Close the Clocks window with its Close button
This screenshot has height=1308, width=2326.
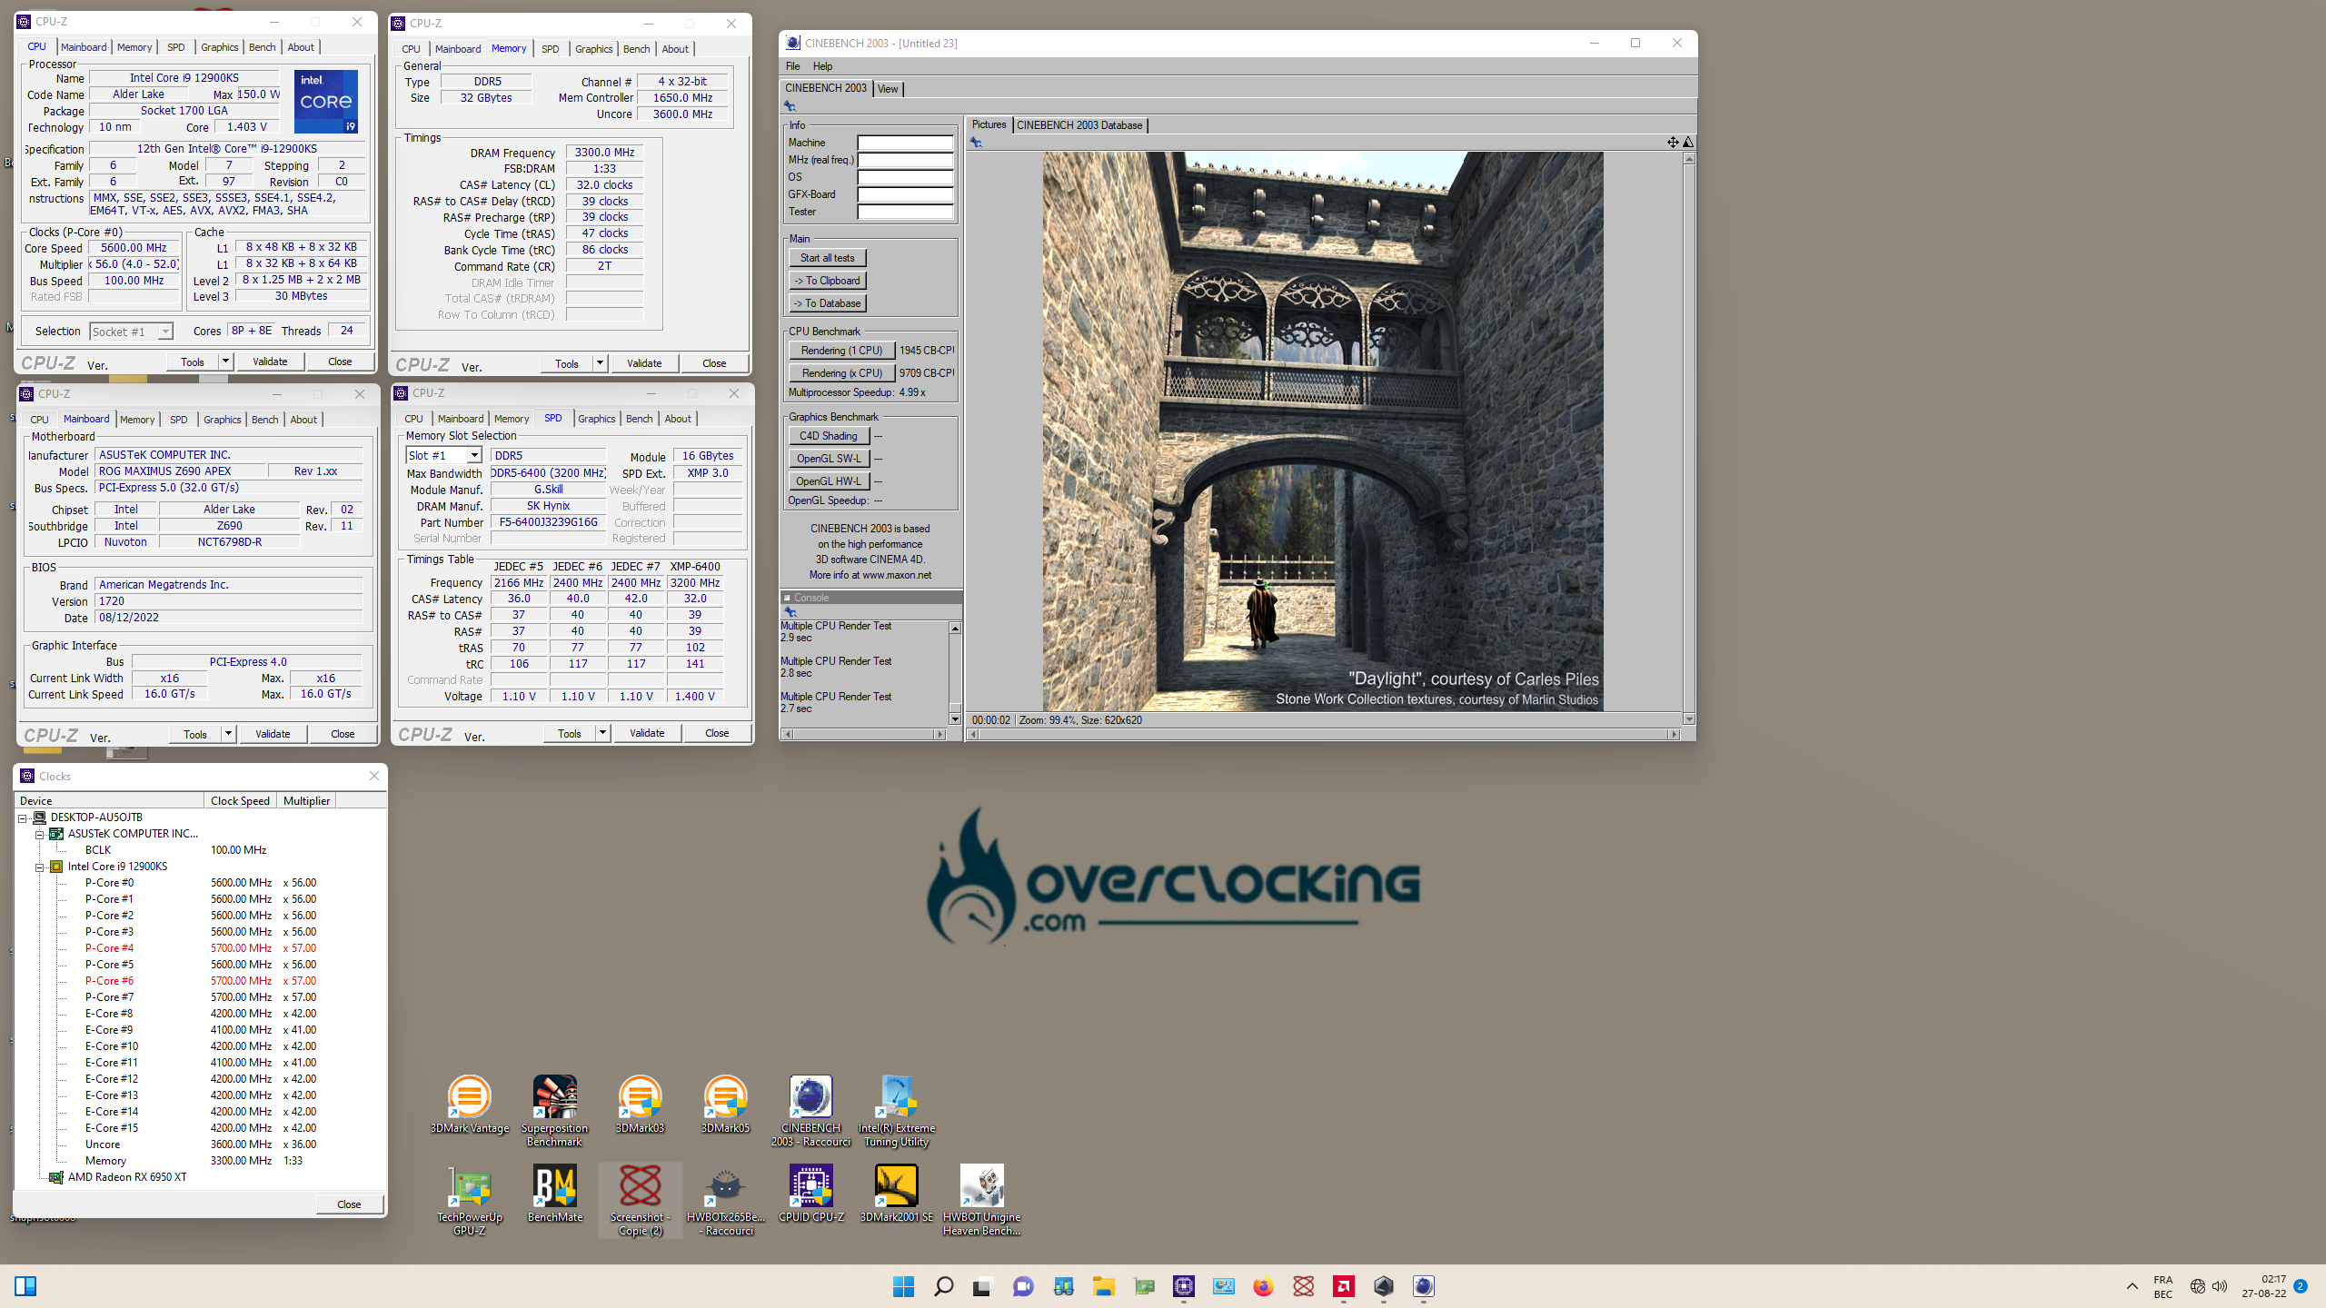tap(349, 1204)
